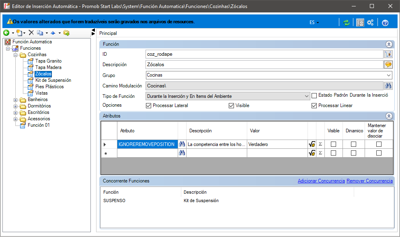Click the Descripción field containing Zócalos
Screen dimensions: 400x241
click(x=265, y=65)
